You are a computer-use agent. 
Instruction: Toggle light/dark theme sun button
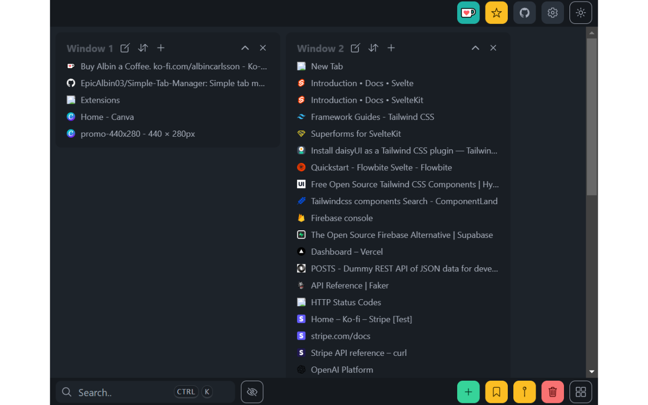pyautogui.click(x=581, y=13)
